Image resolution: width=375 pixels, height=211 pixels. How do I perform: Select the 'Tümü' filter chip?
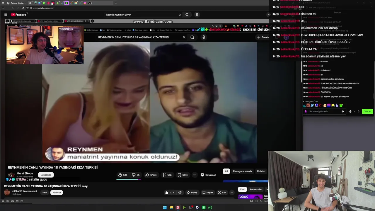[242, 189]
